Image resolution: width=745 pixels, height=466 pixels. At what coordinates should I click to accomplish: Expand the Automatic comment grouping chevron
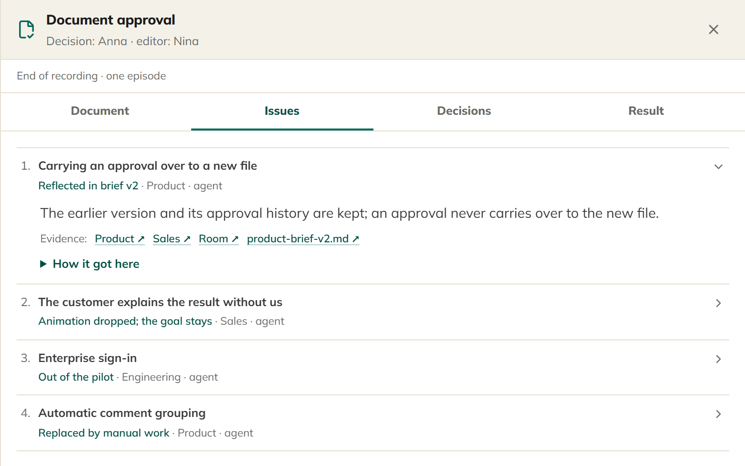point(719,414)
